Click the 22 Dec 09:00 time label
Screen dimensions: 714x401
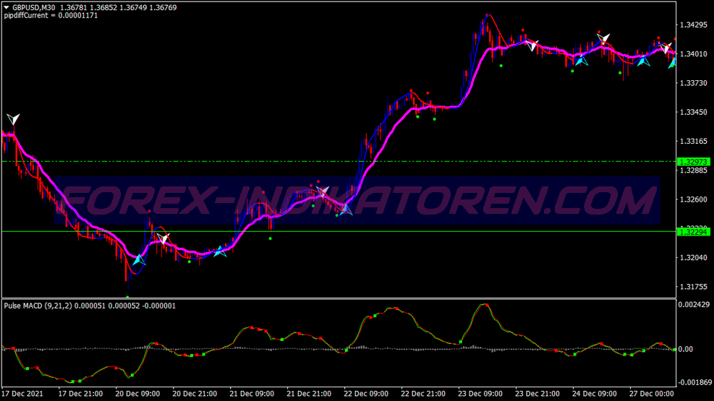tap(366, 394)
